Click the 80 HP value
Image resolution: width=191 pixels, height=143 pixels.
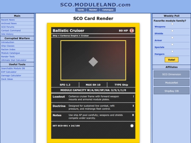pos(123,31)
